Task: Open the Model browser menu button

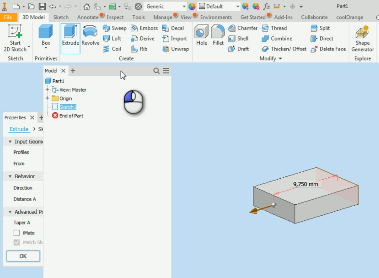Action: point(166,71)
